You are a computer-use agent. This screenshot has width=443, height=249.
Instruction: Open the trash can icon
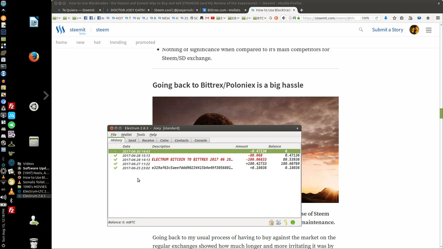[34, 243]
